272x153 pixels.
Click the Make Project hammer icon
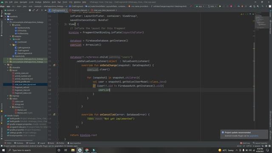(x=191, y=6)
